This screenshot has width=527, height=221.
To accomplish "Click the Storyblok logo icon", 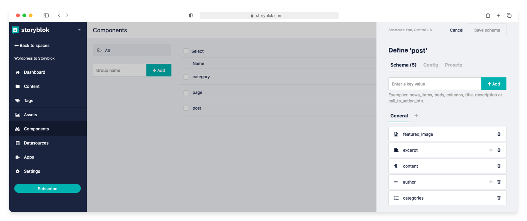I will tap(15, 30).
